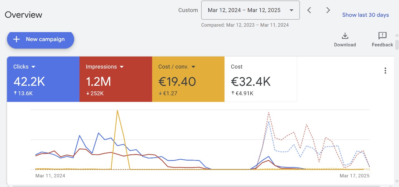Screen dimensions: 399x187
Task: Click the Show last 30 days link
Action: click(365, 15)
